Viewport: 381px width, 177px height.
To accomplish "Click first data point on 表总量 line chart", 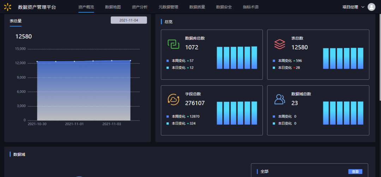I will tap(37, 62).
